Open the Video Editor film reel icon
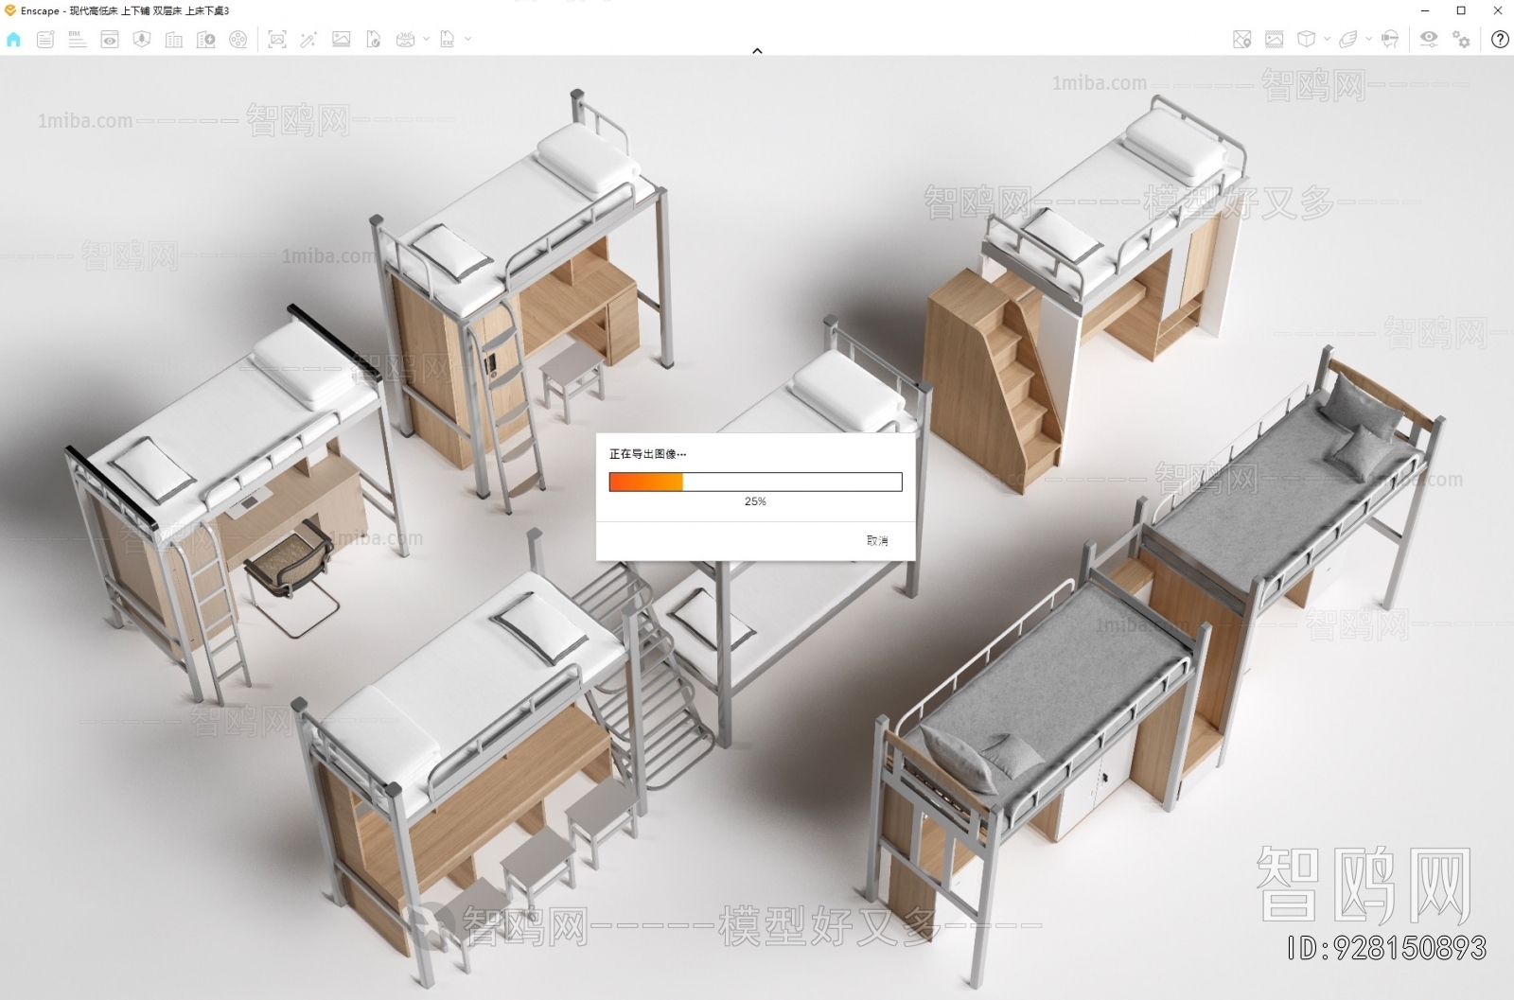Viewport: 1514px width, 1000px height. click(x=238, y=39)
